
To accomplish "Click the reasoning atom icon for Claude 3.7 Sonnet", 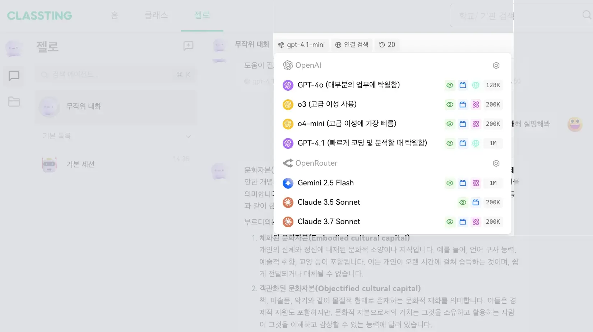I will pos(476,222).
